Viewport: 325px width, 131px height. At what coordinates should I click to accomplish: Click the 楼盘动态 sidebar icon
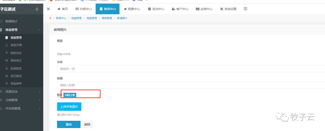7,53
